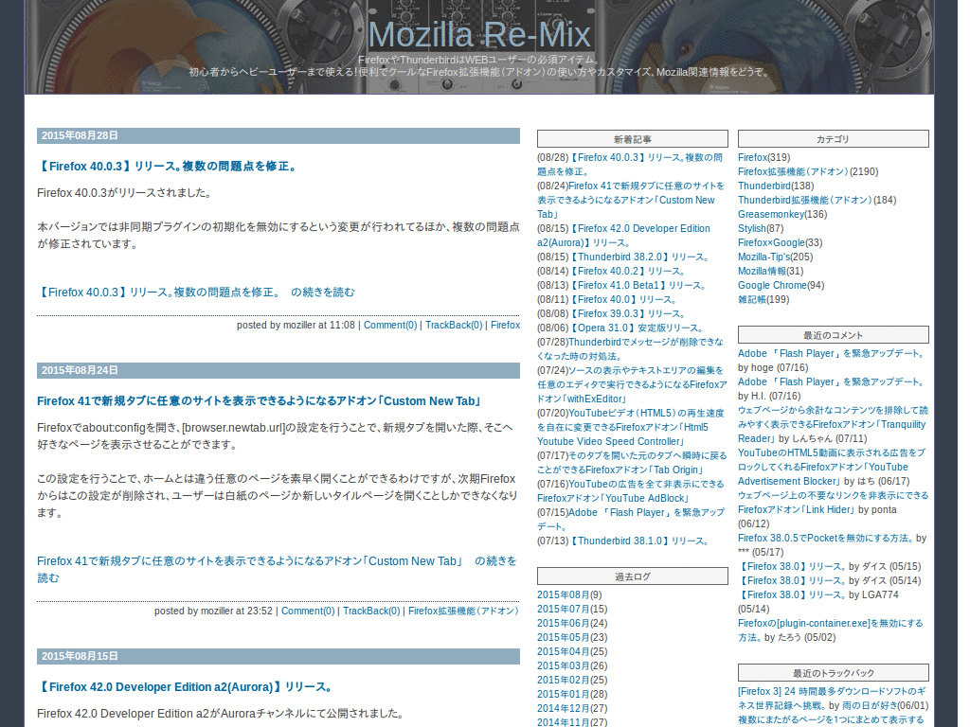Open recent article Html5 Youtube Video Speed Controller
Viewport: 970px width, 727px height.
point(630,427)
